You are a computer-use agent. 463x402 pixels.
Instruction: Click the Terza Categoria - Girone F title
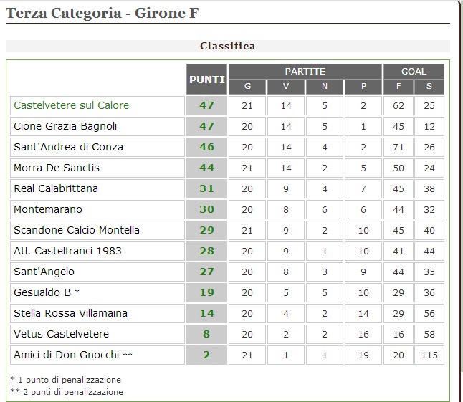pos(102,13)
